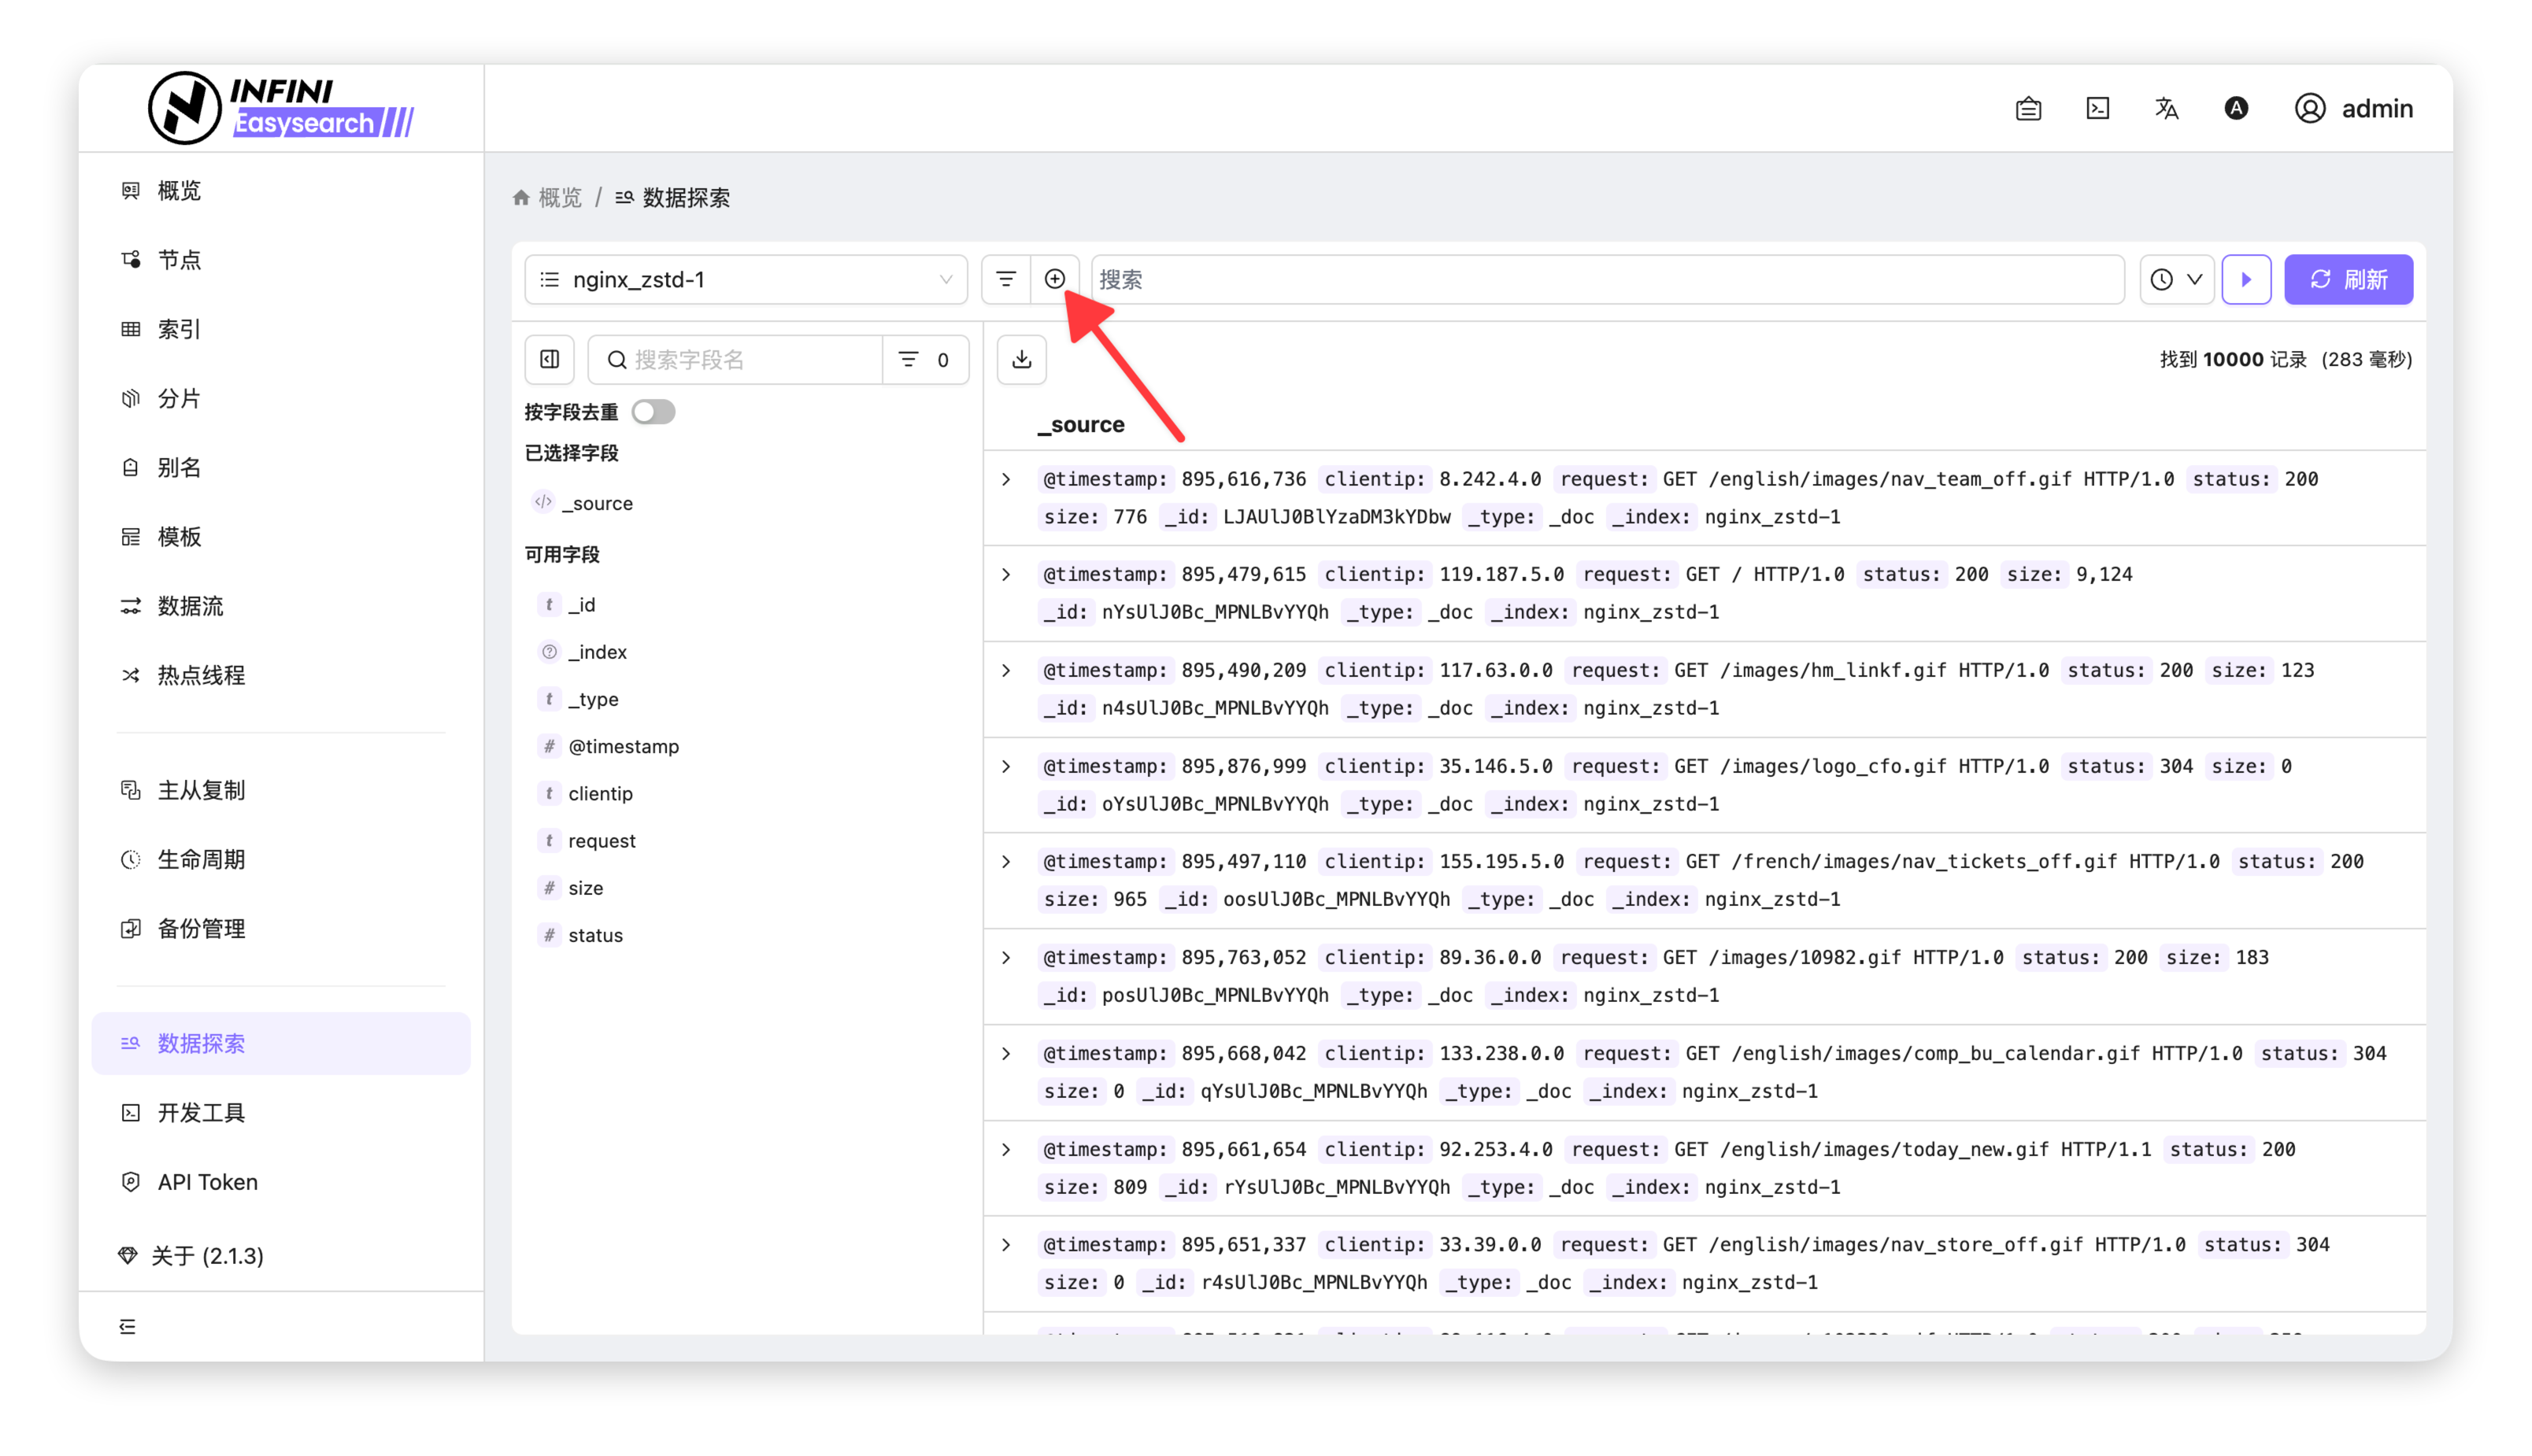Open the 备份管理 sidebar item
The image size is (2532, 1456).
pos(200,928)
